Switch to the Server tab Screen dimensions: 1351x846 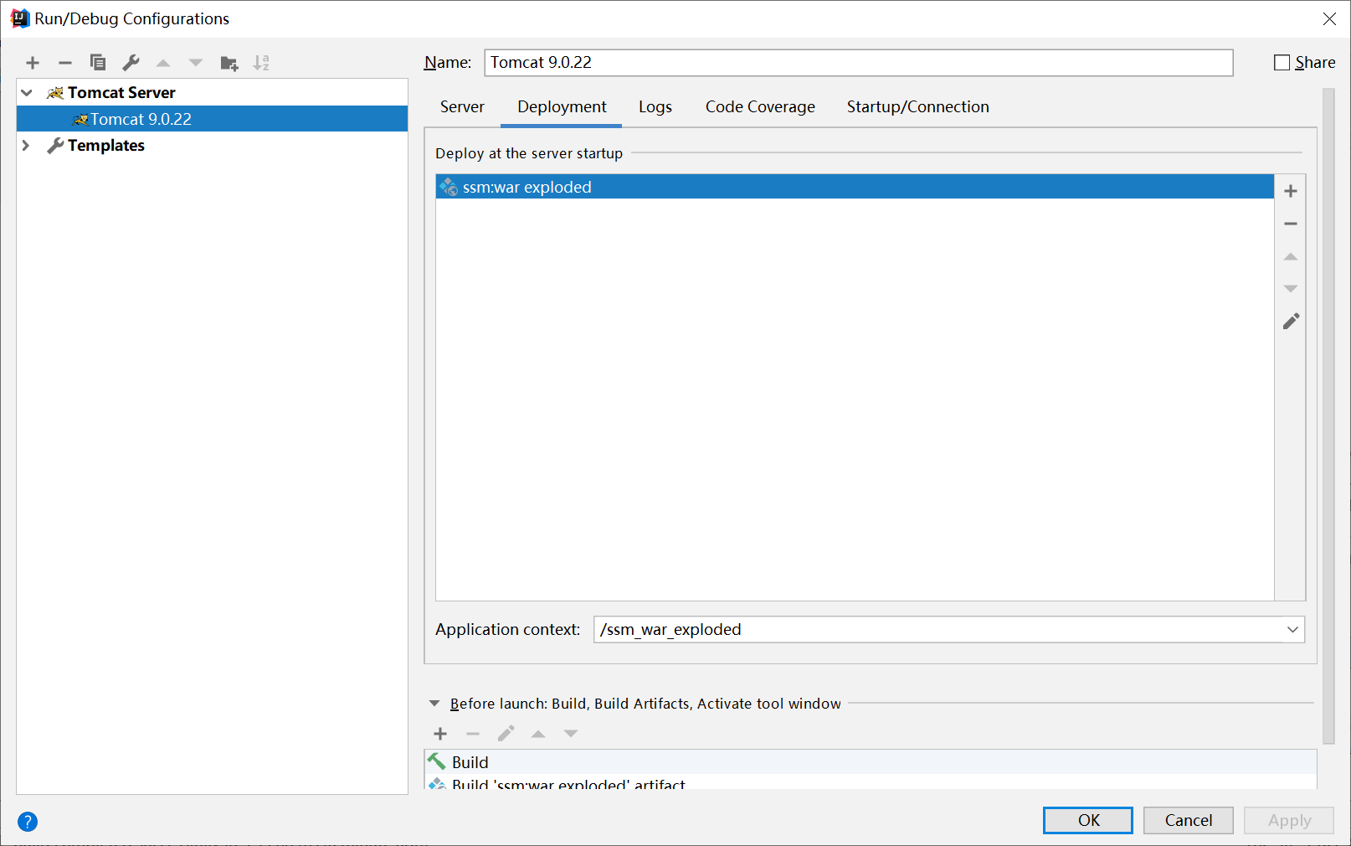pyautogui.click(x=462, y=107)
